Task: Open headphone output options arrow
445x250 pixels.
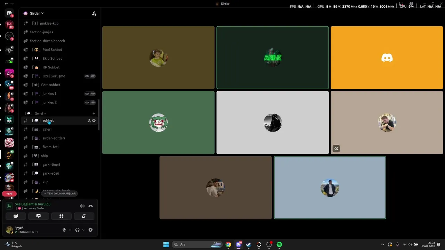Action: tap(83, 230)
